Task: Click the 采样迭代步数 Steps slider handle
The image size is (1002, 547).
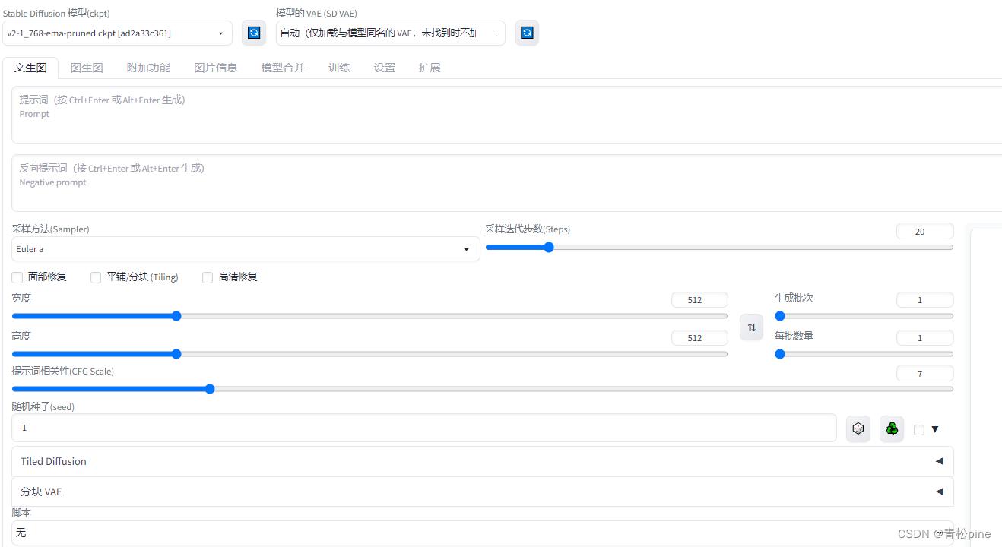Action: click(549, 247)
